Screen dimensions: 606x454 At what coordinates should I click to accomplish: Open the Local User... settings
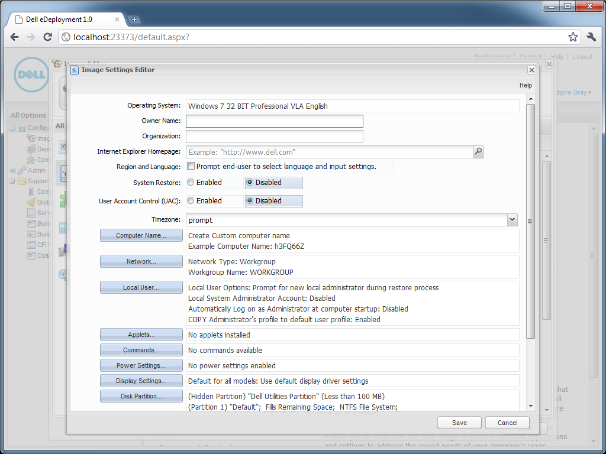141,288
